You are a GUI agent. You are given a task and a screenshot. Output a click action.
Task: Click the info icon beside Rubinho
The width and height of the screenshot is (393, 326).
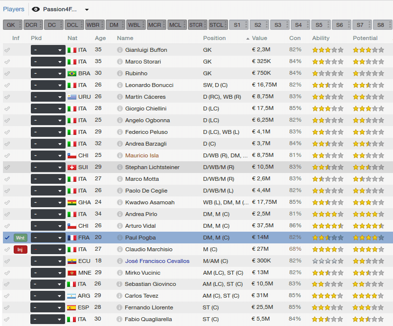[120, 73]
